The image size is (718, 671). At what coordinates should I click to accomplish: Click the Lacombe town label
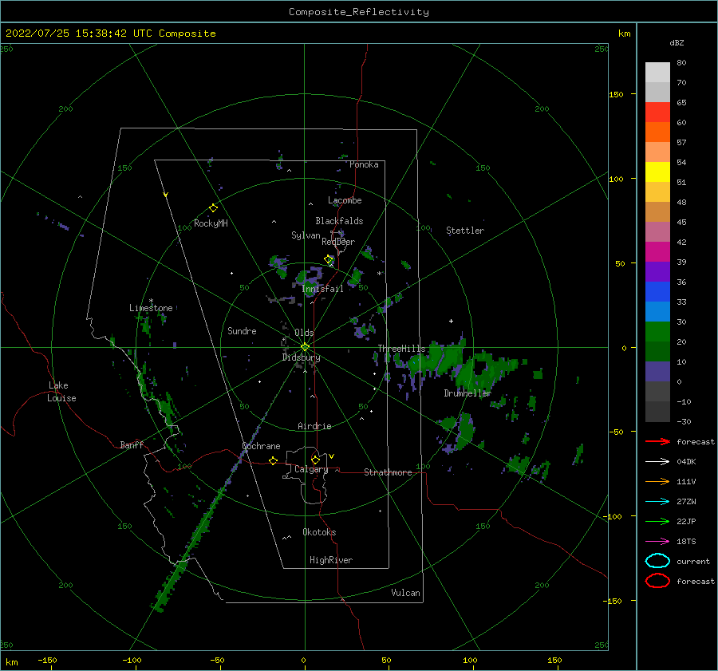point(345,200)
